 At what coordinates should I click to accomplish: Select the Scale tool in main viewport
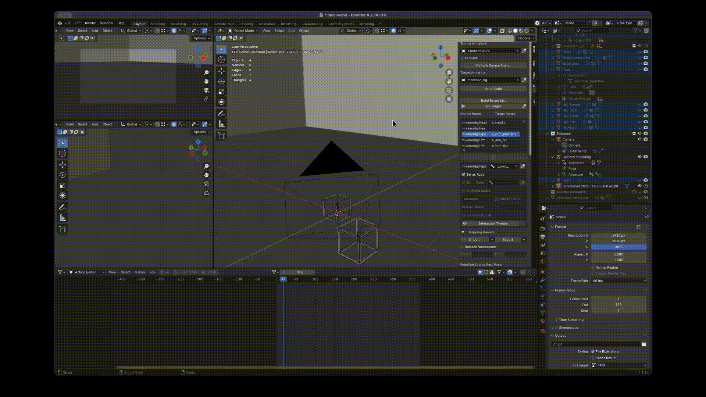221,92
